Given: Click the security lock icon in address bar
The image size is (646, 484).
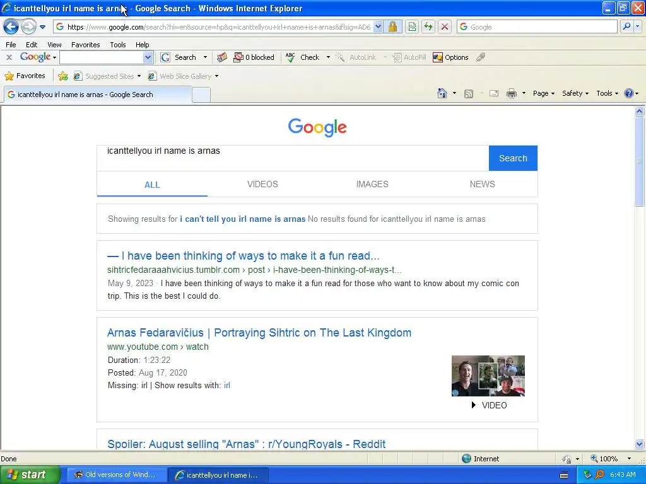Looking at the screenshot, I should 392,27.
